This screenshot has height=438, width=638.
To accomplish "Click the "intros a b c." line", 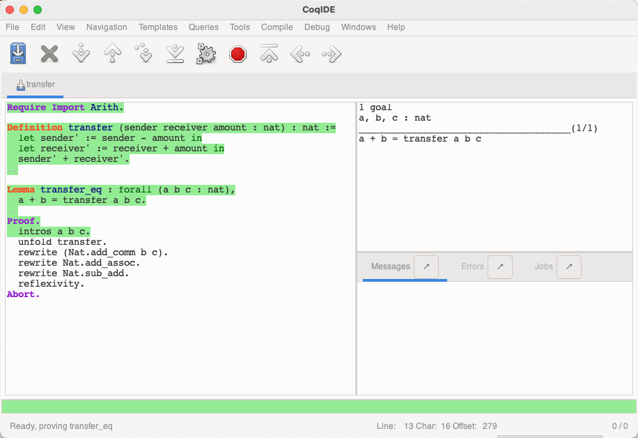I will (x=54, y=232).
